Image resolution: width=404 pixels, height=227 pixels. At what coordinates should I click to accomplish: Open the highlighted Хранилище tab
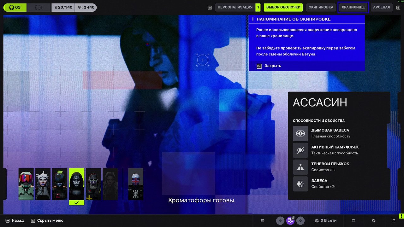pos(353,7)
